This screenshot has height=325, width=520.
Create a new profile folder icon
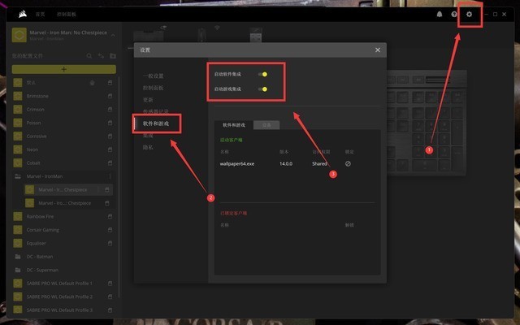(113, 56)
